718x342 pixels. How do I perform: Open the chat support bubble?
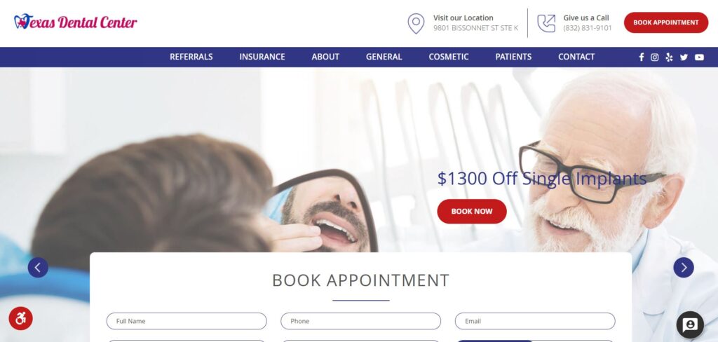pos(690,324)
